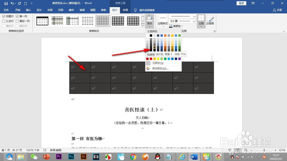Select the highlighted fifth table style thumbnail
Screen dimensions: 287x161
coord(103,21)
